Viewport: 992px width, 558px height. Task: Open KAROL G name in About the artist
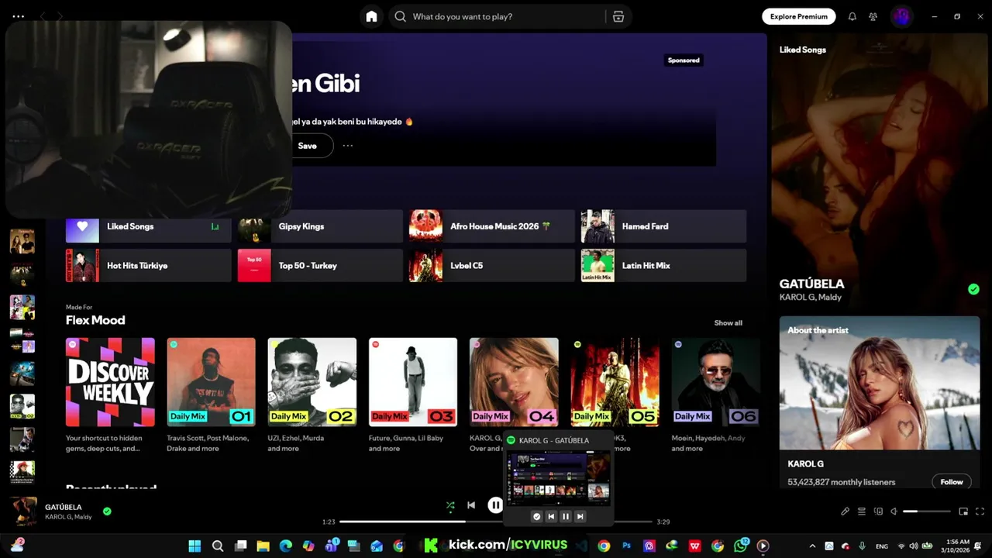(x=805, y=463)
